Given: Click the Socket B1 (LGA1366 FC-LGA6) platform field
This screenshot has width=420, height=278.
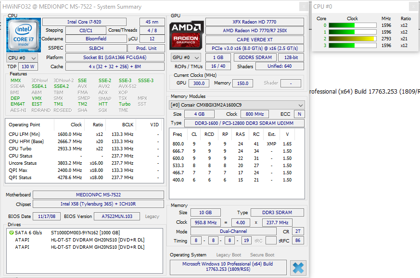Looking at the screenshot, I should click(115, 58).
